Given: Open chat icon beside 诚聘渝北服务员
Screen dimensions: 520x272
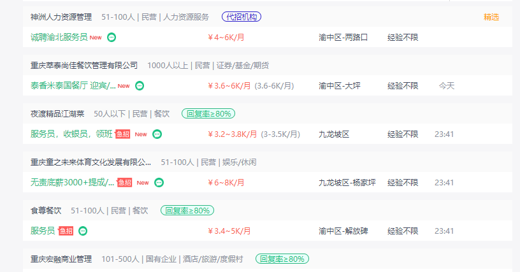Looking at the screenshot, I should click(112, 38).
